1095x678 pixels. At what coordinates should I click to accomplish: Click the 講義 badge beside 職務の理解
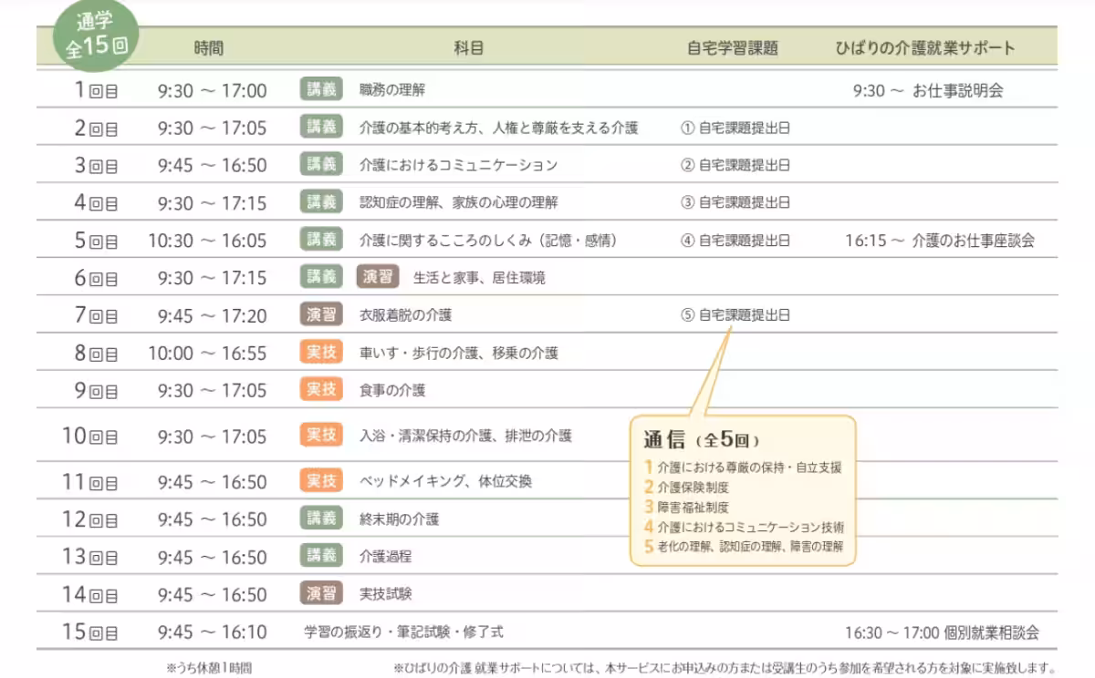tap(320, 89)
